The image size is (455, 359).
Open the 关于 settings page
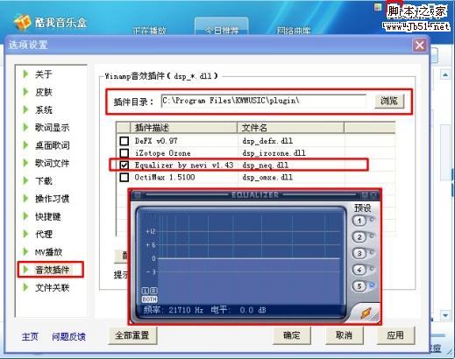pos(44,74)
